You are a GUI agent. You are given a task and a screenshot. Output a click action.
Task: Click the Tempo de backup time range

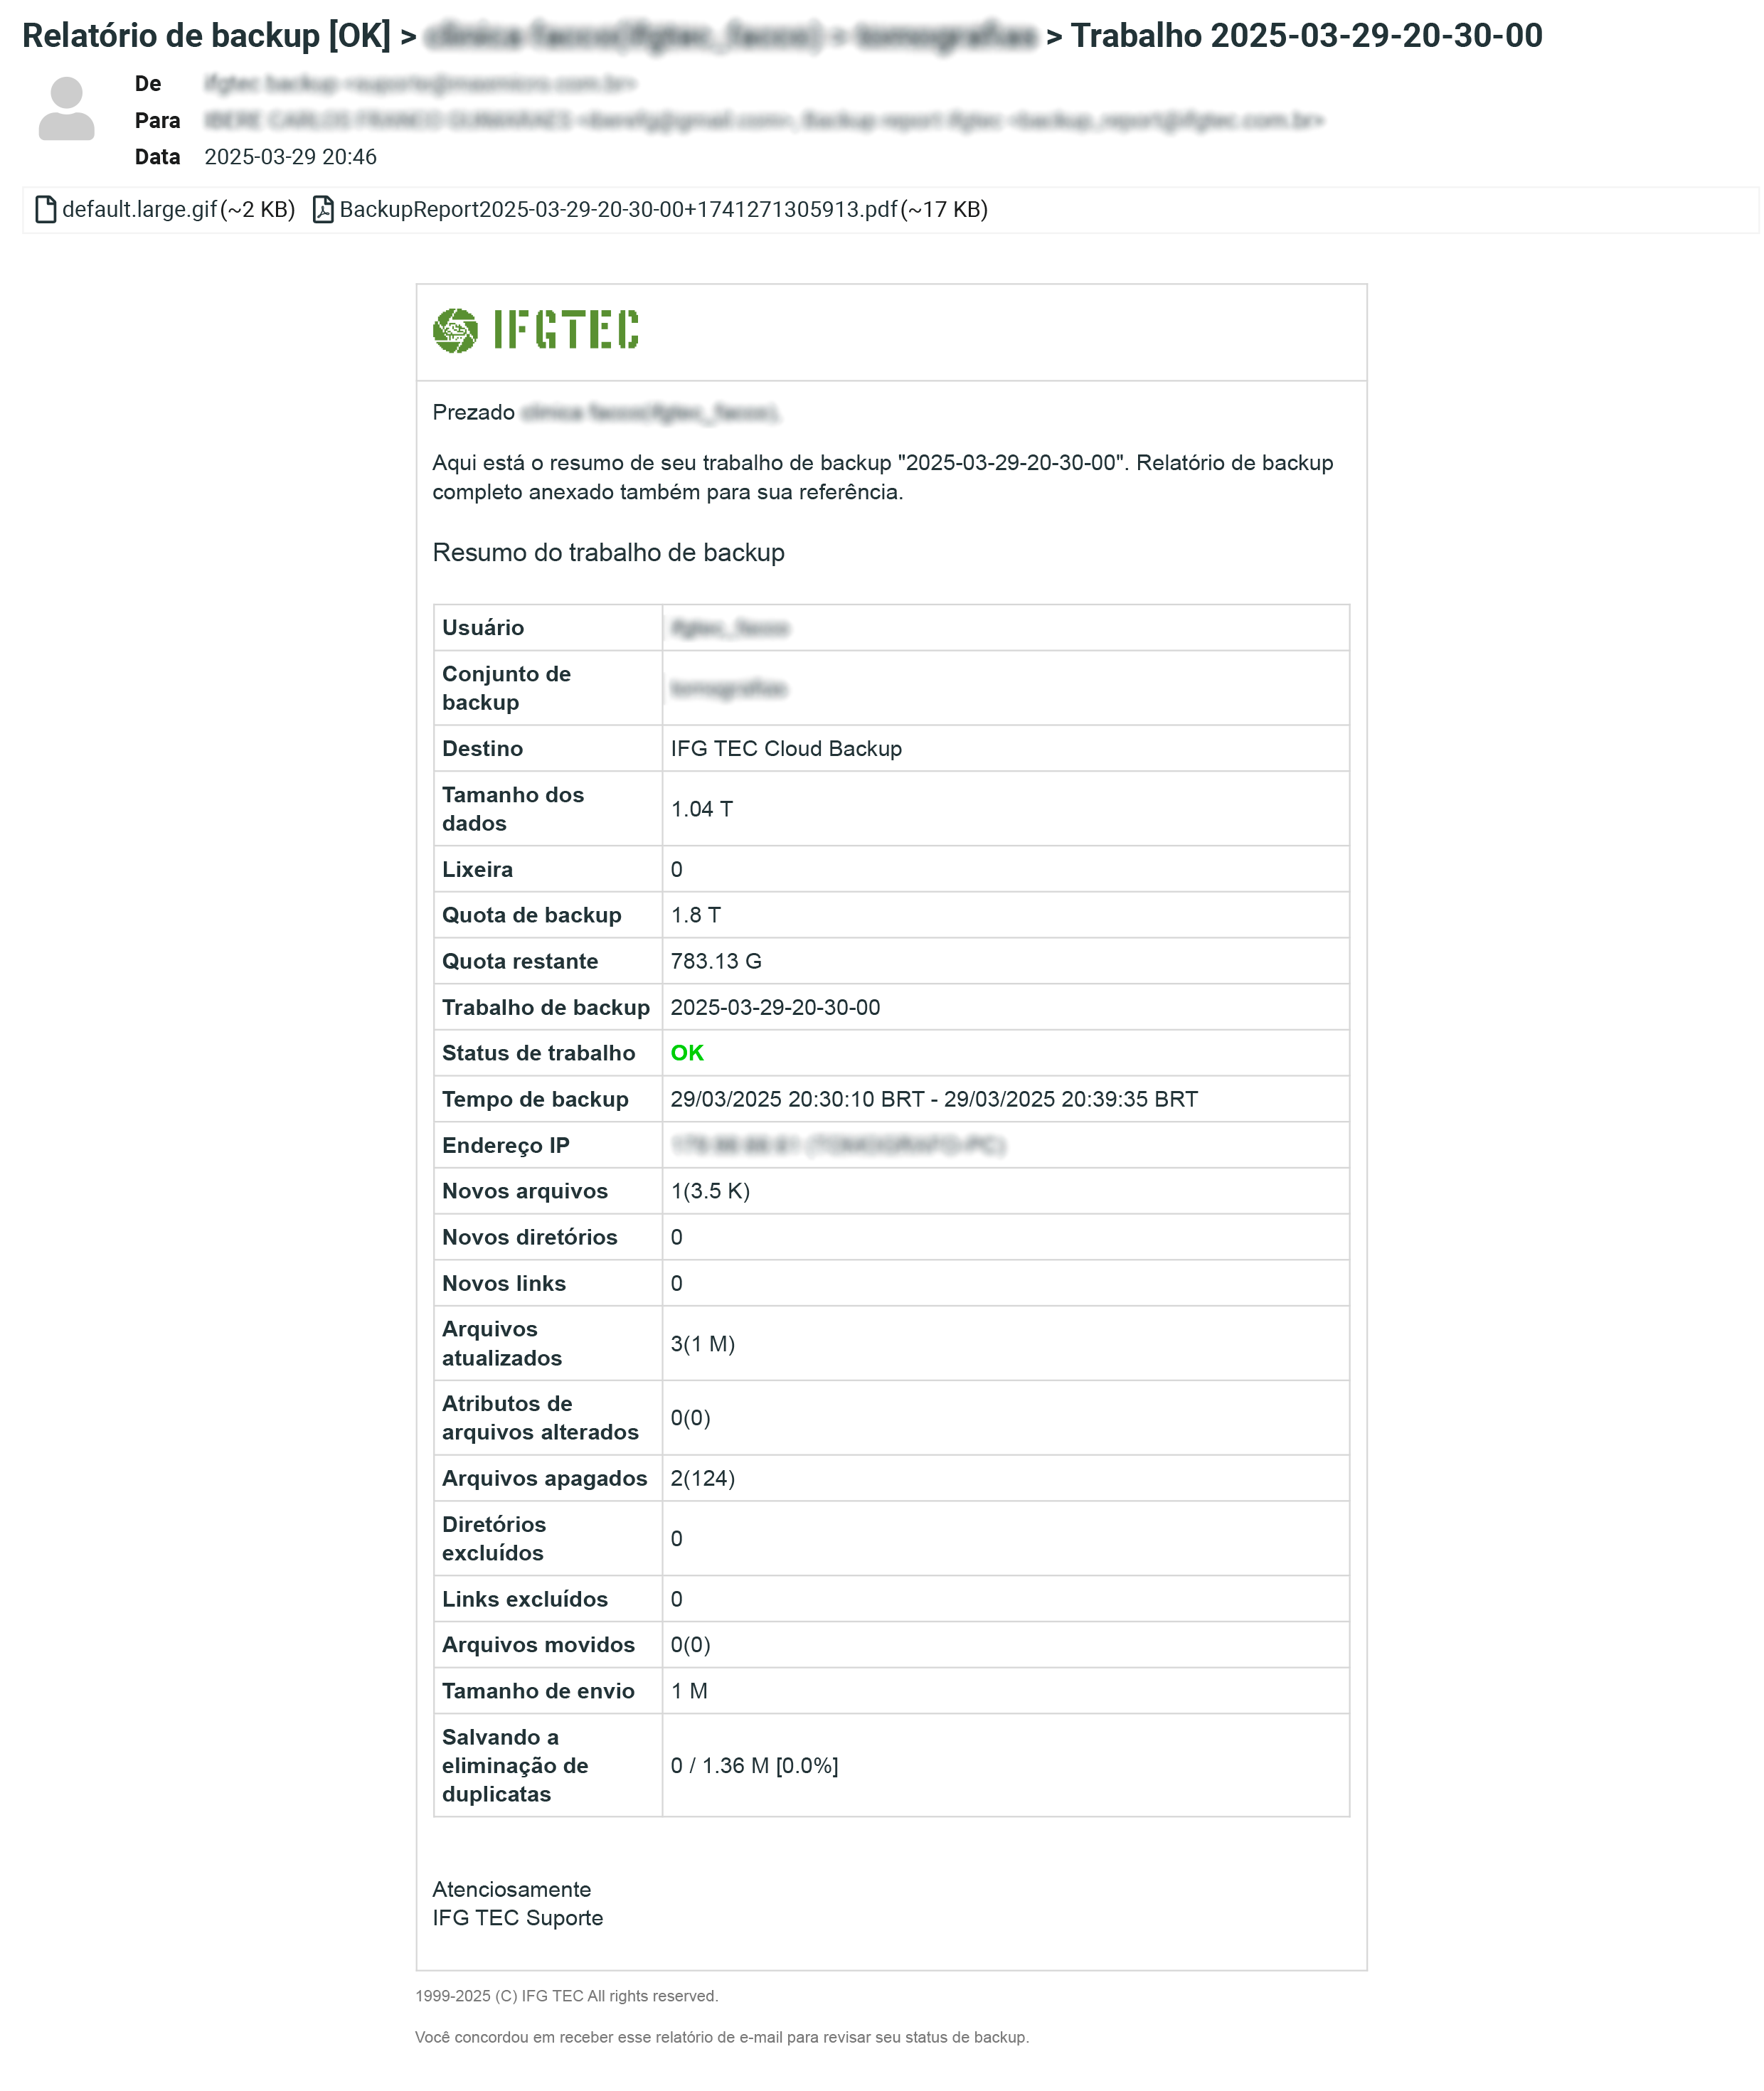(x=933, y=1099)
